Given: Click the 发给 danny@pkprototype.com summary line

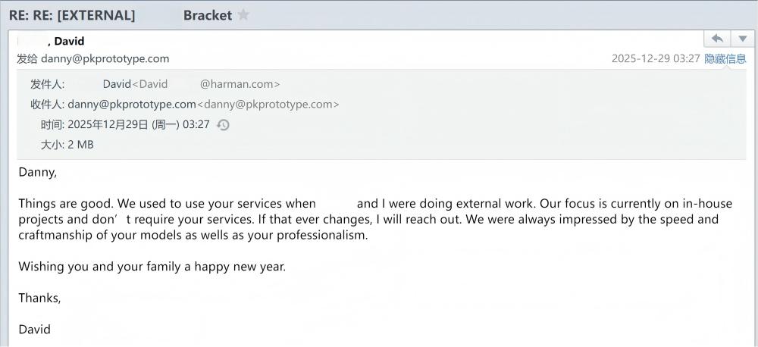Looking at the screenshot, I should click(93, 58).
